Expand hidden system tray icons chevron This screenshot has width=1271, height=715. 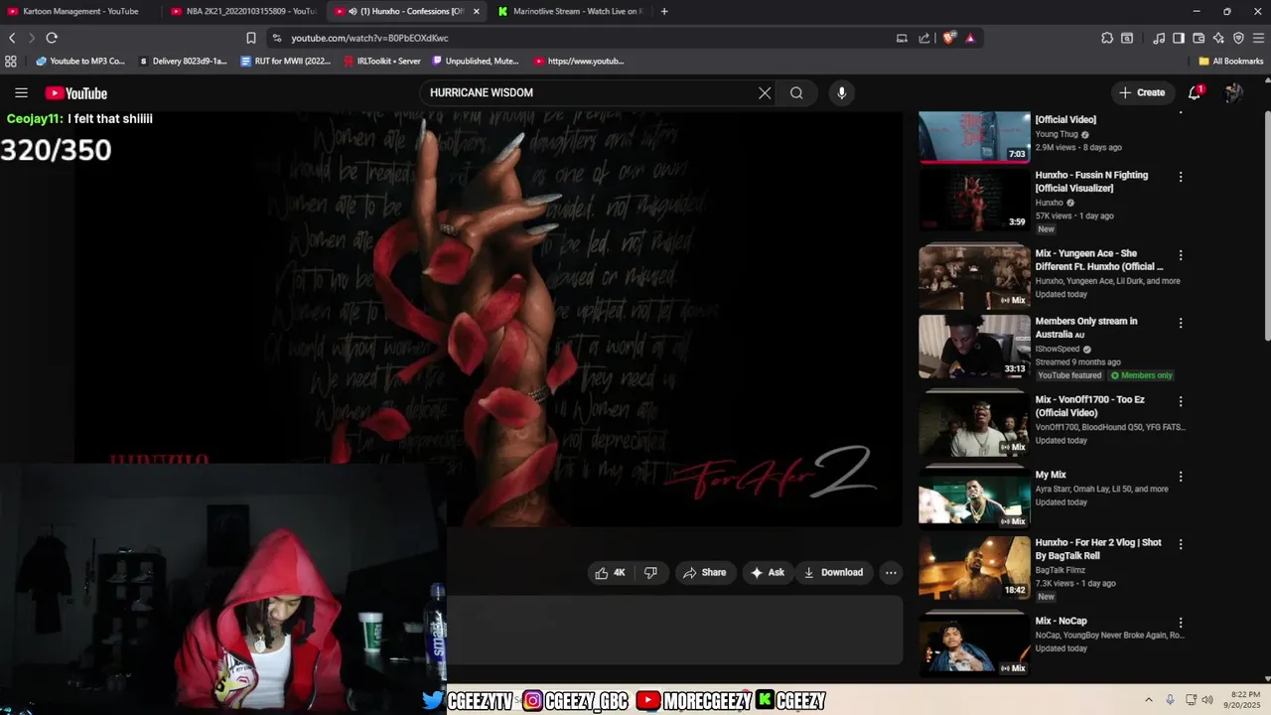(x=1149, y=699)
